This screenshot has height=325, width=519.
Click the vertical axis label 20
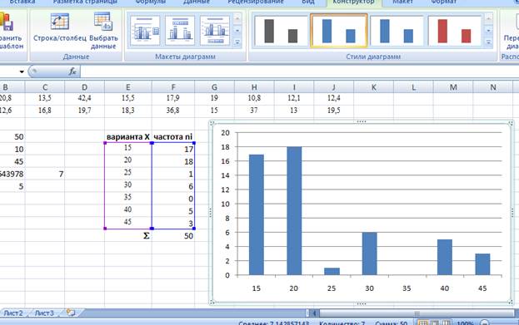click(x=225, y=133)
